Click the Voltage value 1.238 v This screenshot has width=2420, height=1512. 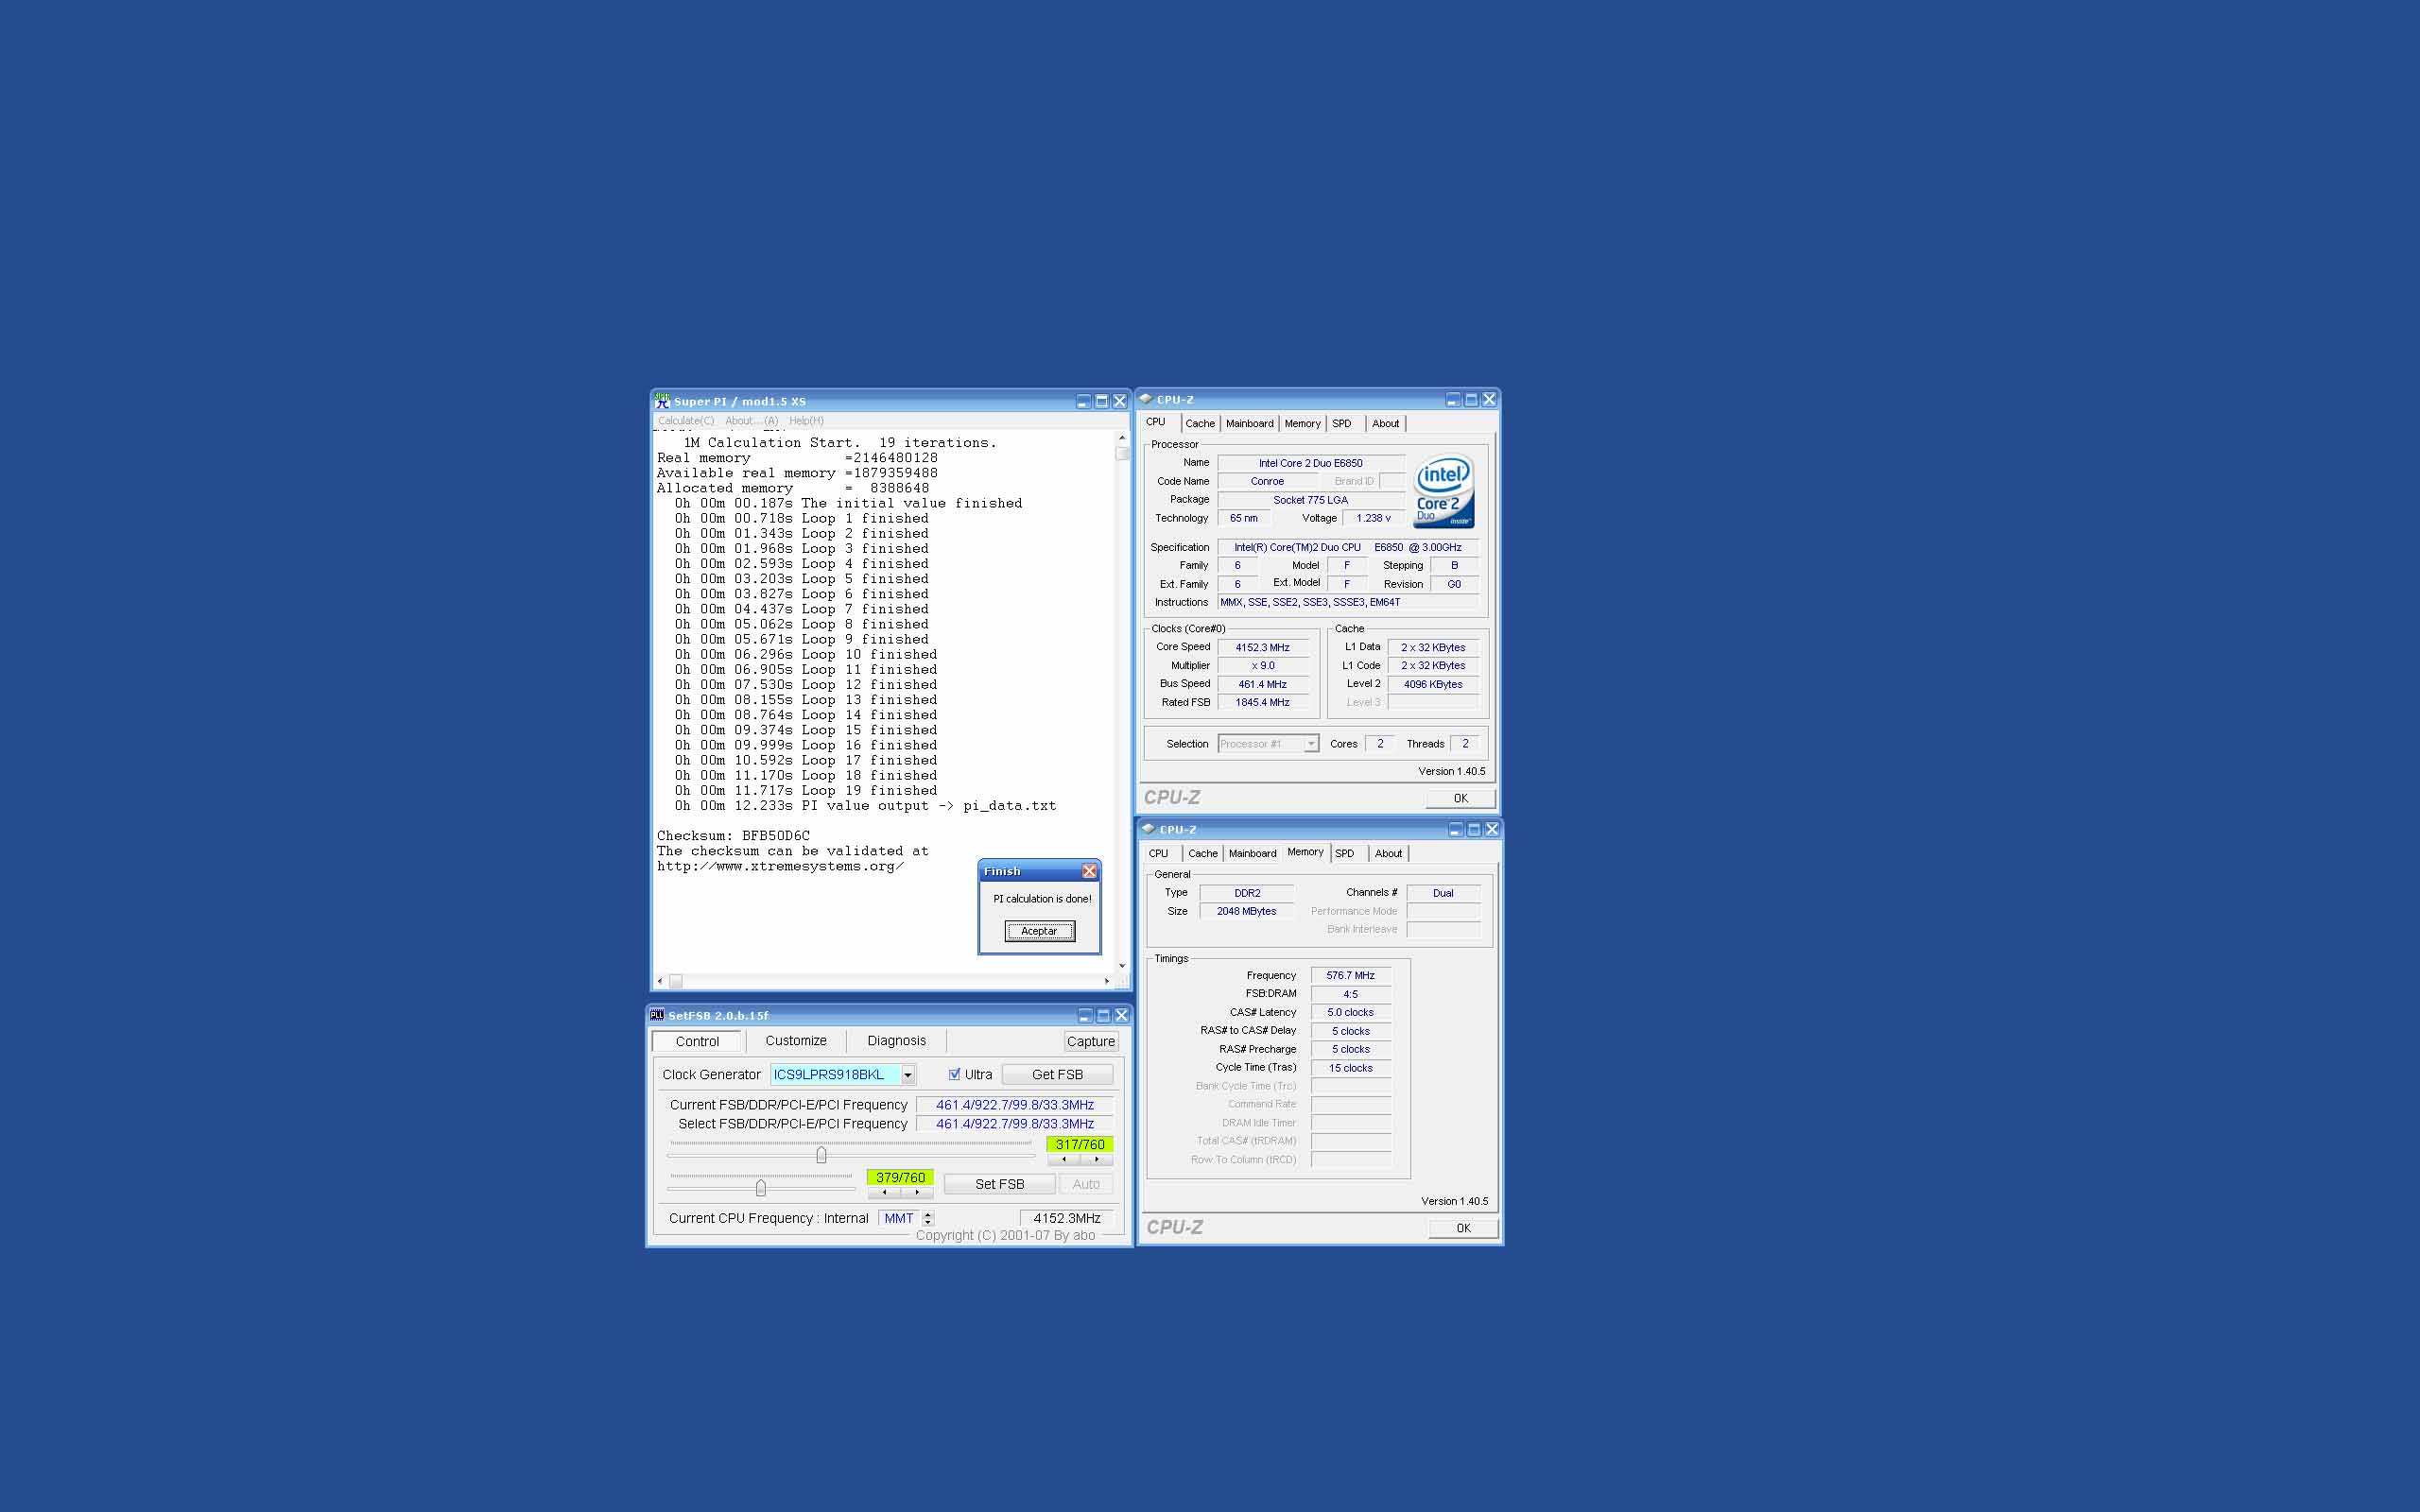click(x=1373, y=519)
